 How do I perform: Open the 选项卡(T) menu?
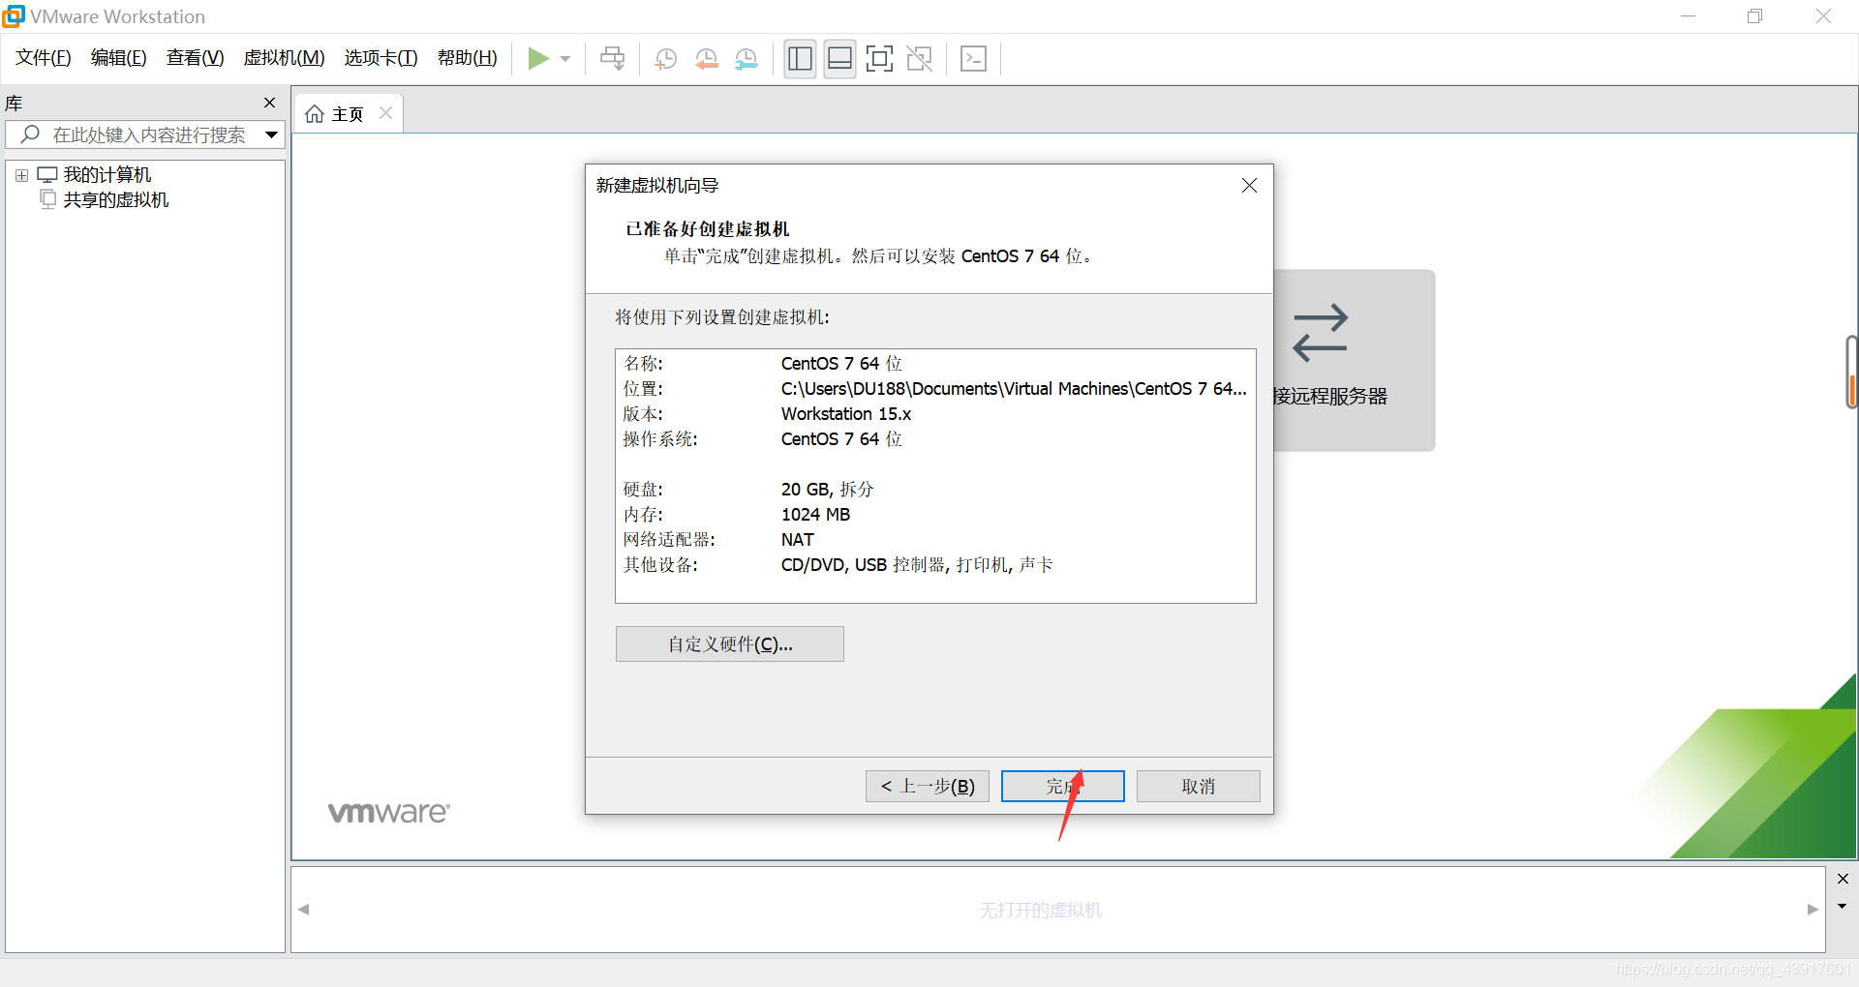coord(381,58)
